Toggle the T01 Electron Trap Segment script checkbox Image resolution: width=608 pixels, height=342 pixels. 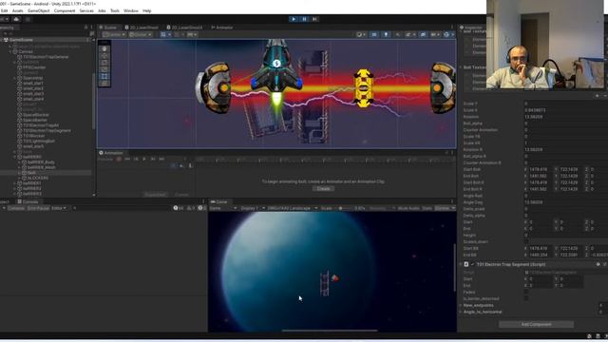(472, 264)
